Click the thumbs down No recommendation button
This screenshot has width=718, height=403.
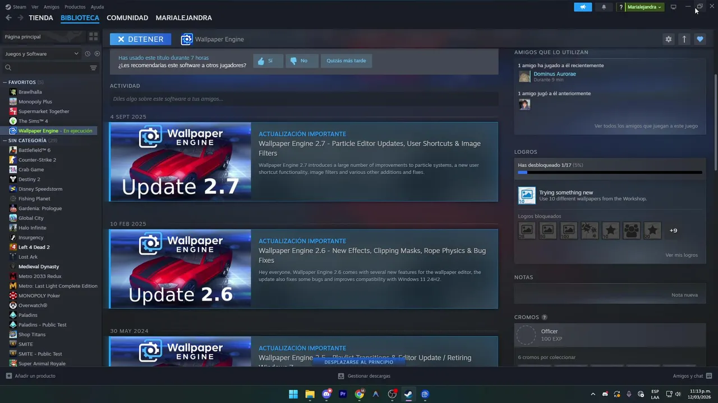tap(301, 60)
